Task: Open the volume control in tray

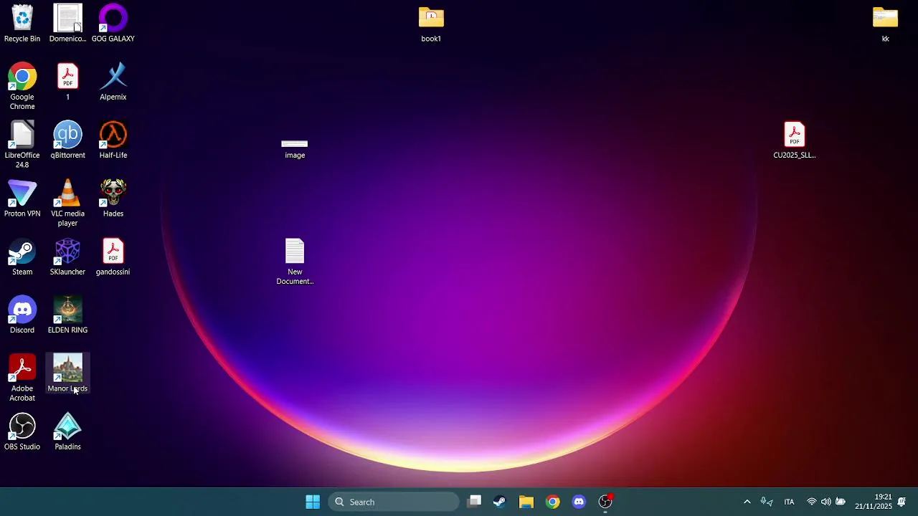Action: (826, 502)
